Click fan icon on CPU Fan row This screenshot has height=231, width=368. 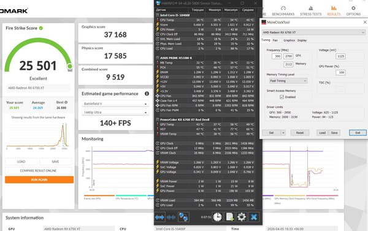point(158,96)
